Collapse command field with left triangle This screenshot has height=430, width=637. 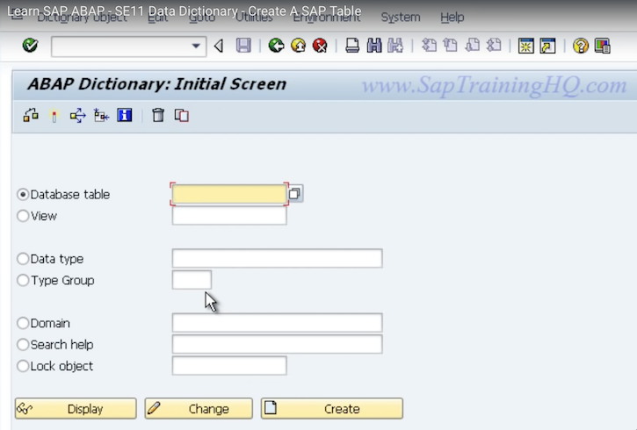click(x=219, y=46)
